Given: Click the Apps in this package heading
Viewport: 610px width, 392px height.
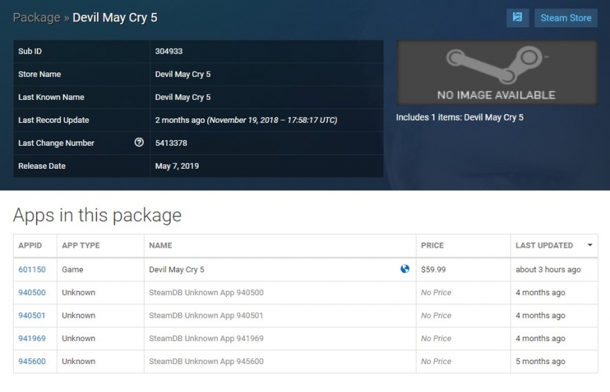Looking at the screenshot, I should (x=97, y=215).
